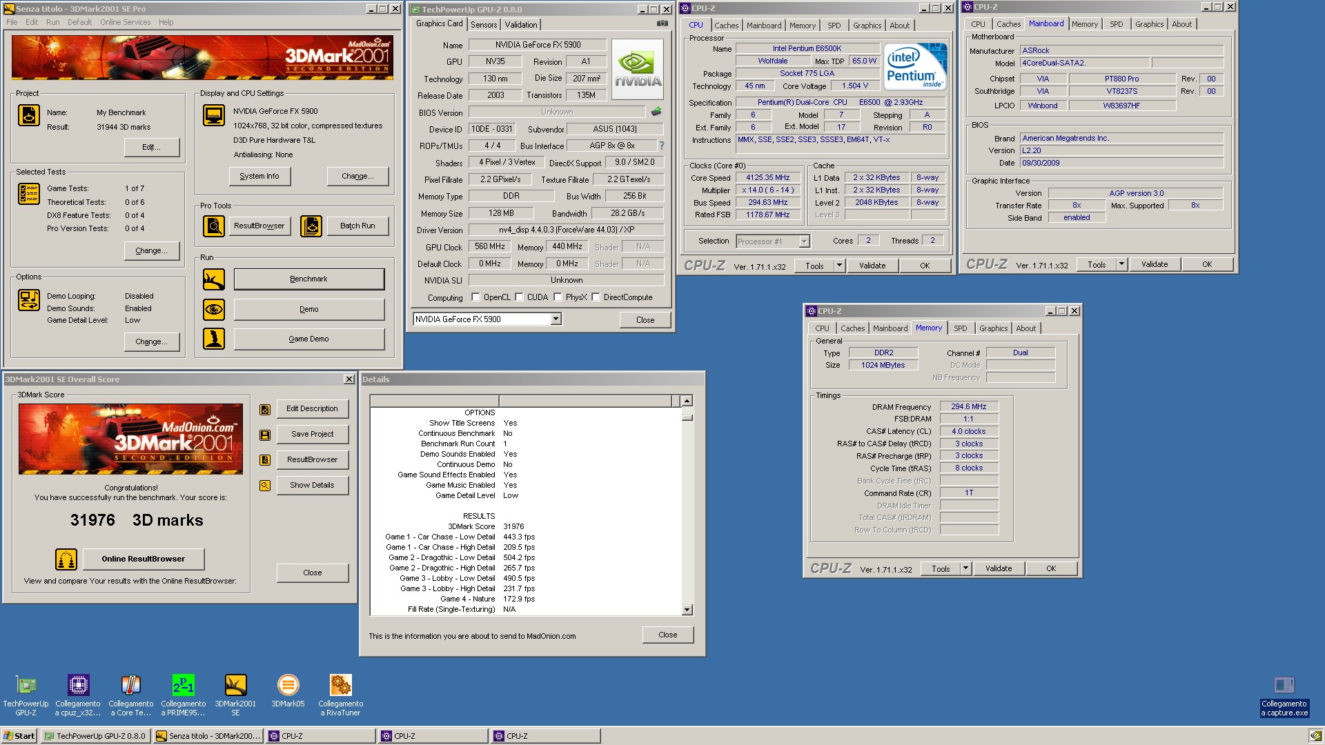The width and height of the screenshot is (1325, 745).
Task: Open the File menu in 3DMark2001
Action: tap(12, 22)
